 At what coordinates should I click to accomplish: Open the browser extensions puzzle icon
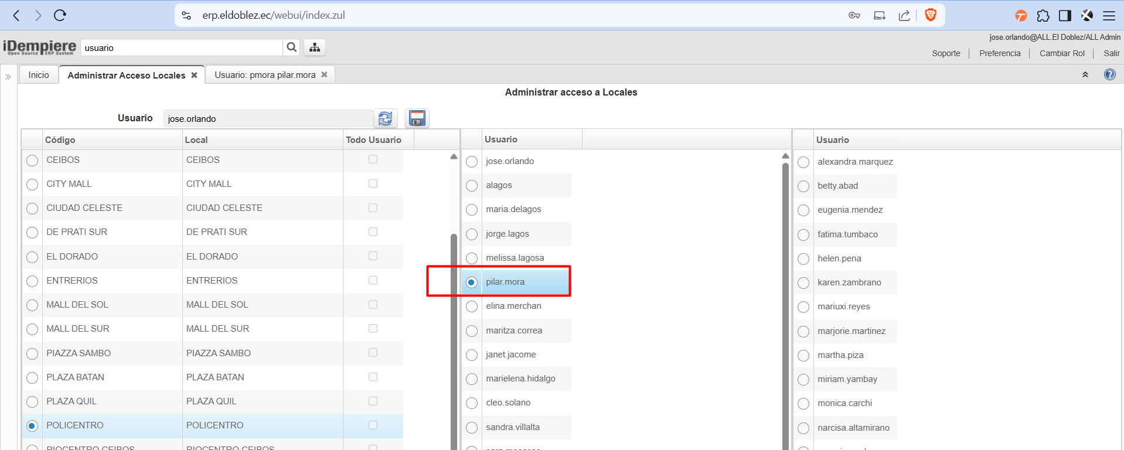[1043, 16]
